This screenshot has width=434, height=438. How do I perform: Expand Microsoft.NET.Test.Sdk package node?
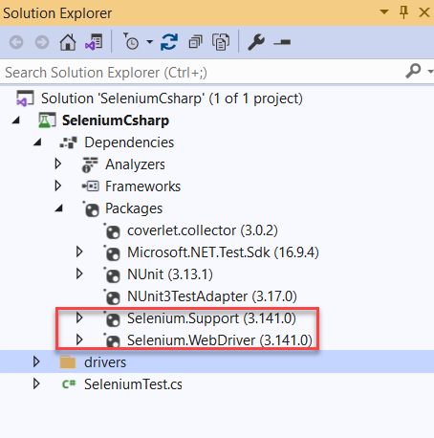pyautogui.click(x=79, y=252)
